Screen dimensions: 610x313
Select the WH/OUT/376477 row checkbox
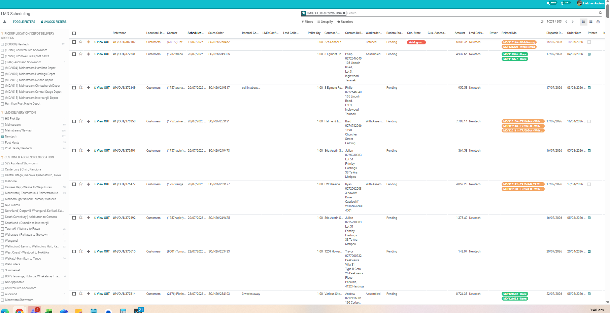[74, 184]
